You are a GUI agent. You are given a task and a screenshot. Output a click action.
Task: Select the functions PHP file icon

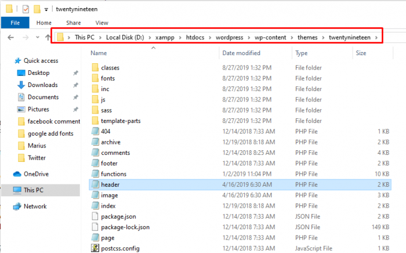tap(96, 174)
